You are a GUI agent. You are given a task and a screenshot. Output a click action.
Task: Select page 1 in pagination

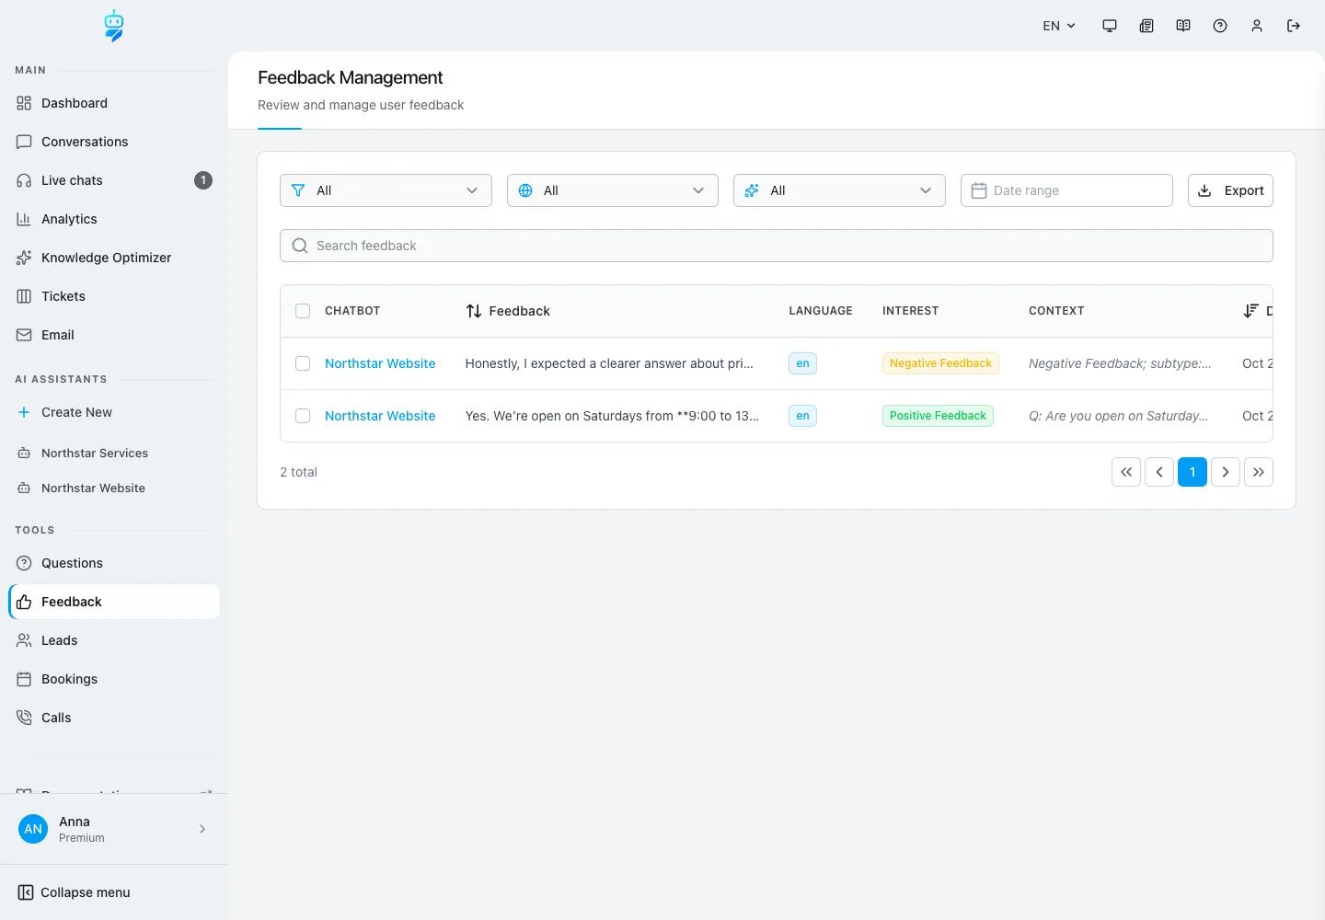coord(1192,472)
